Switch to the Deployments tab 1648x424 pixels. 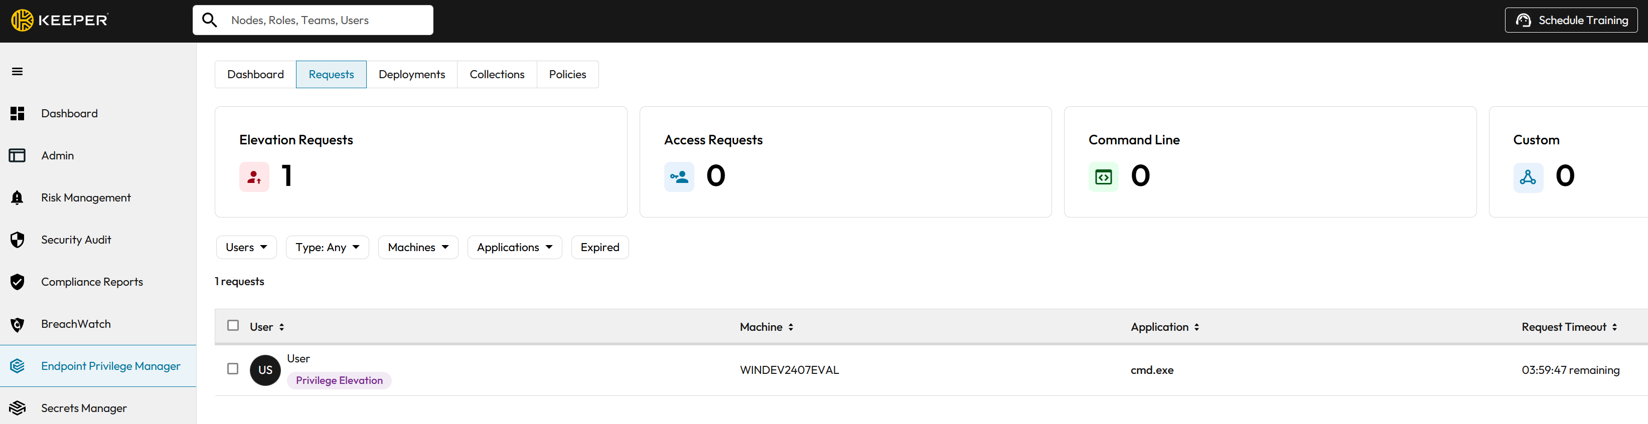tap(411, 75)
